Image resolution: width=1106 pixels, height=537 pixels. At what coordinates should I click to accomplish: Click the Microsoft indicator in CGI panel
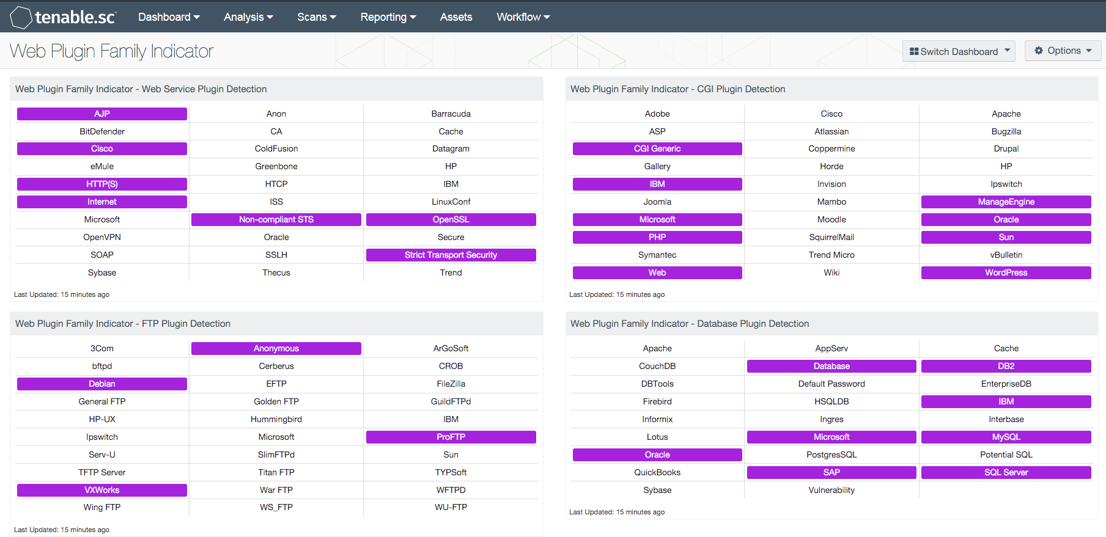(657, 219)
